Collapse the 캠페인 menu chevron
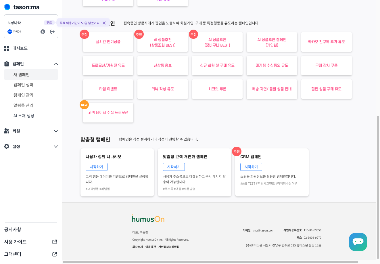Viewport: 380px width, 264px height. click(x=56, y=64)
